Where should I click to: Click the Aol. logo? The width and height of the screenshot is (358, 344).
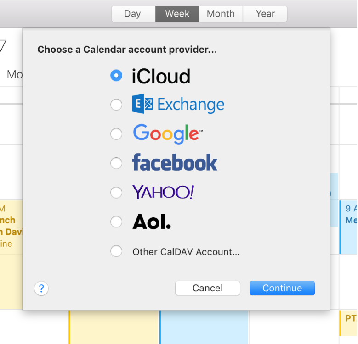click(152, 222)
